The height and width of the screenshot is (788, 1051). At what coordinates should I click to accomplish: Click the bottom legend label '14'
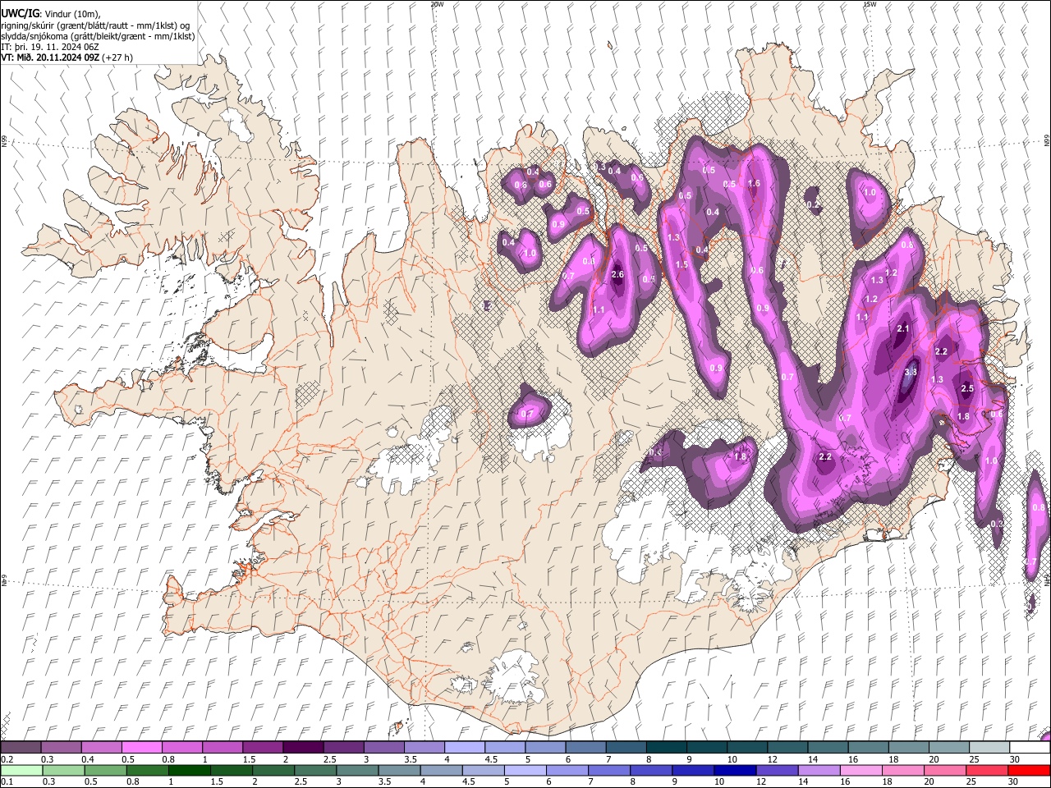pyautogui.click(x=803, y=781)
